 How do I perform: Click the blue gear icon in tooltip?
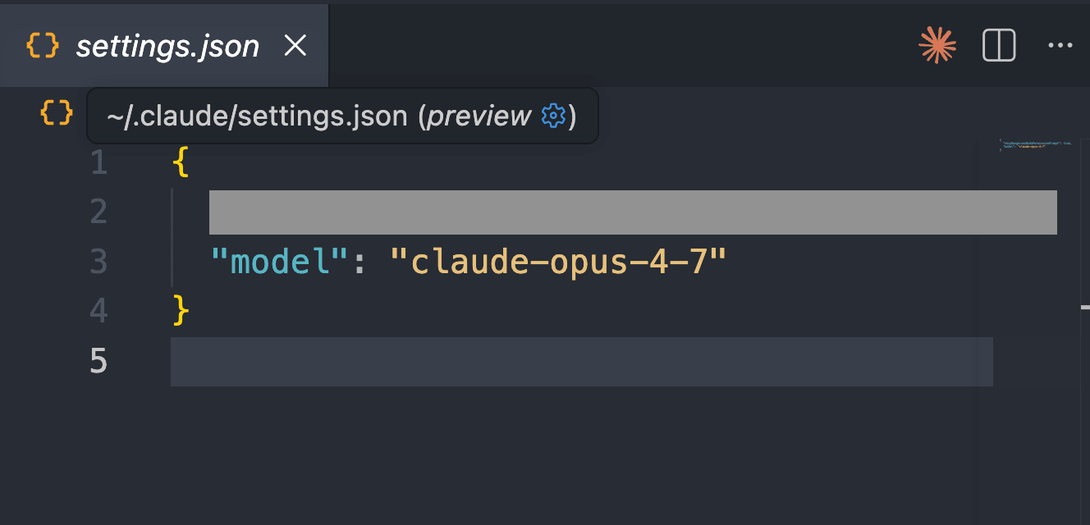coord(554,116)
